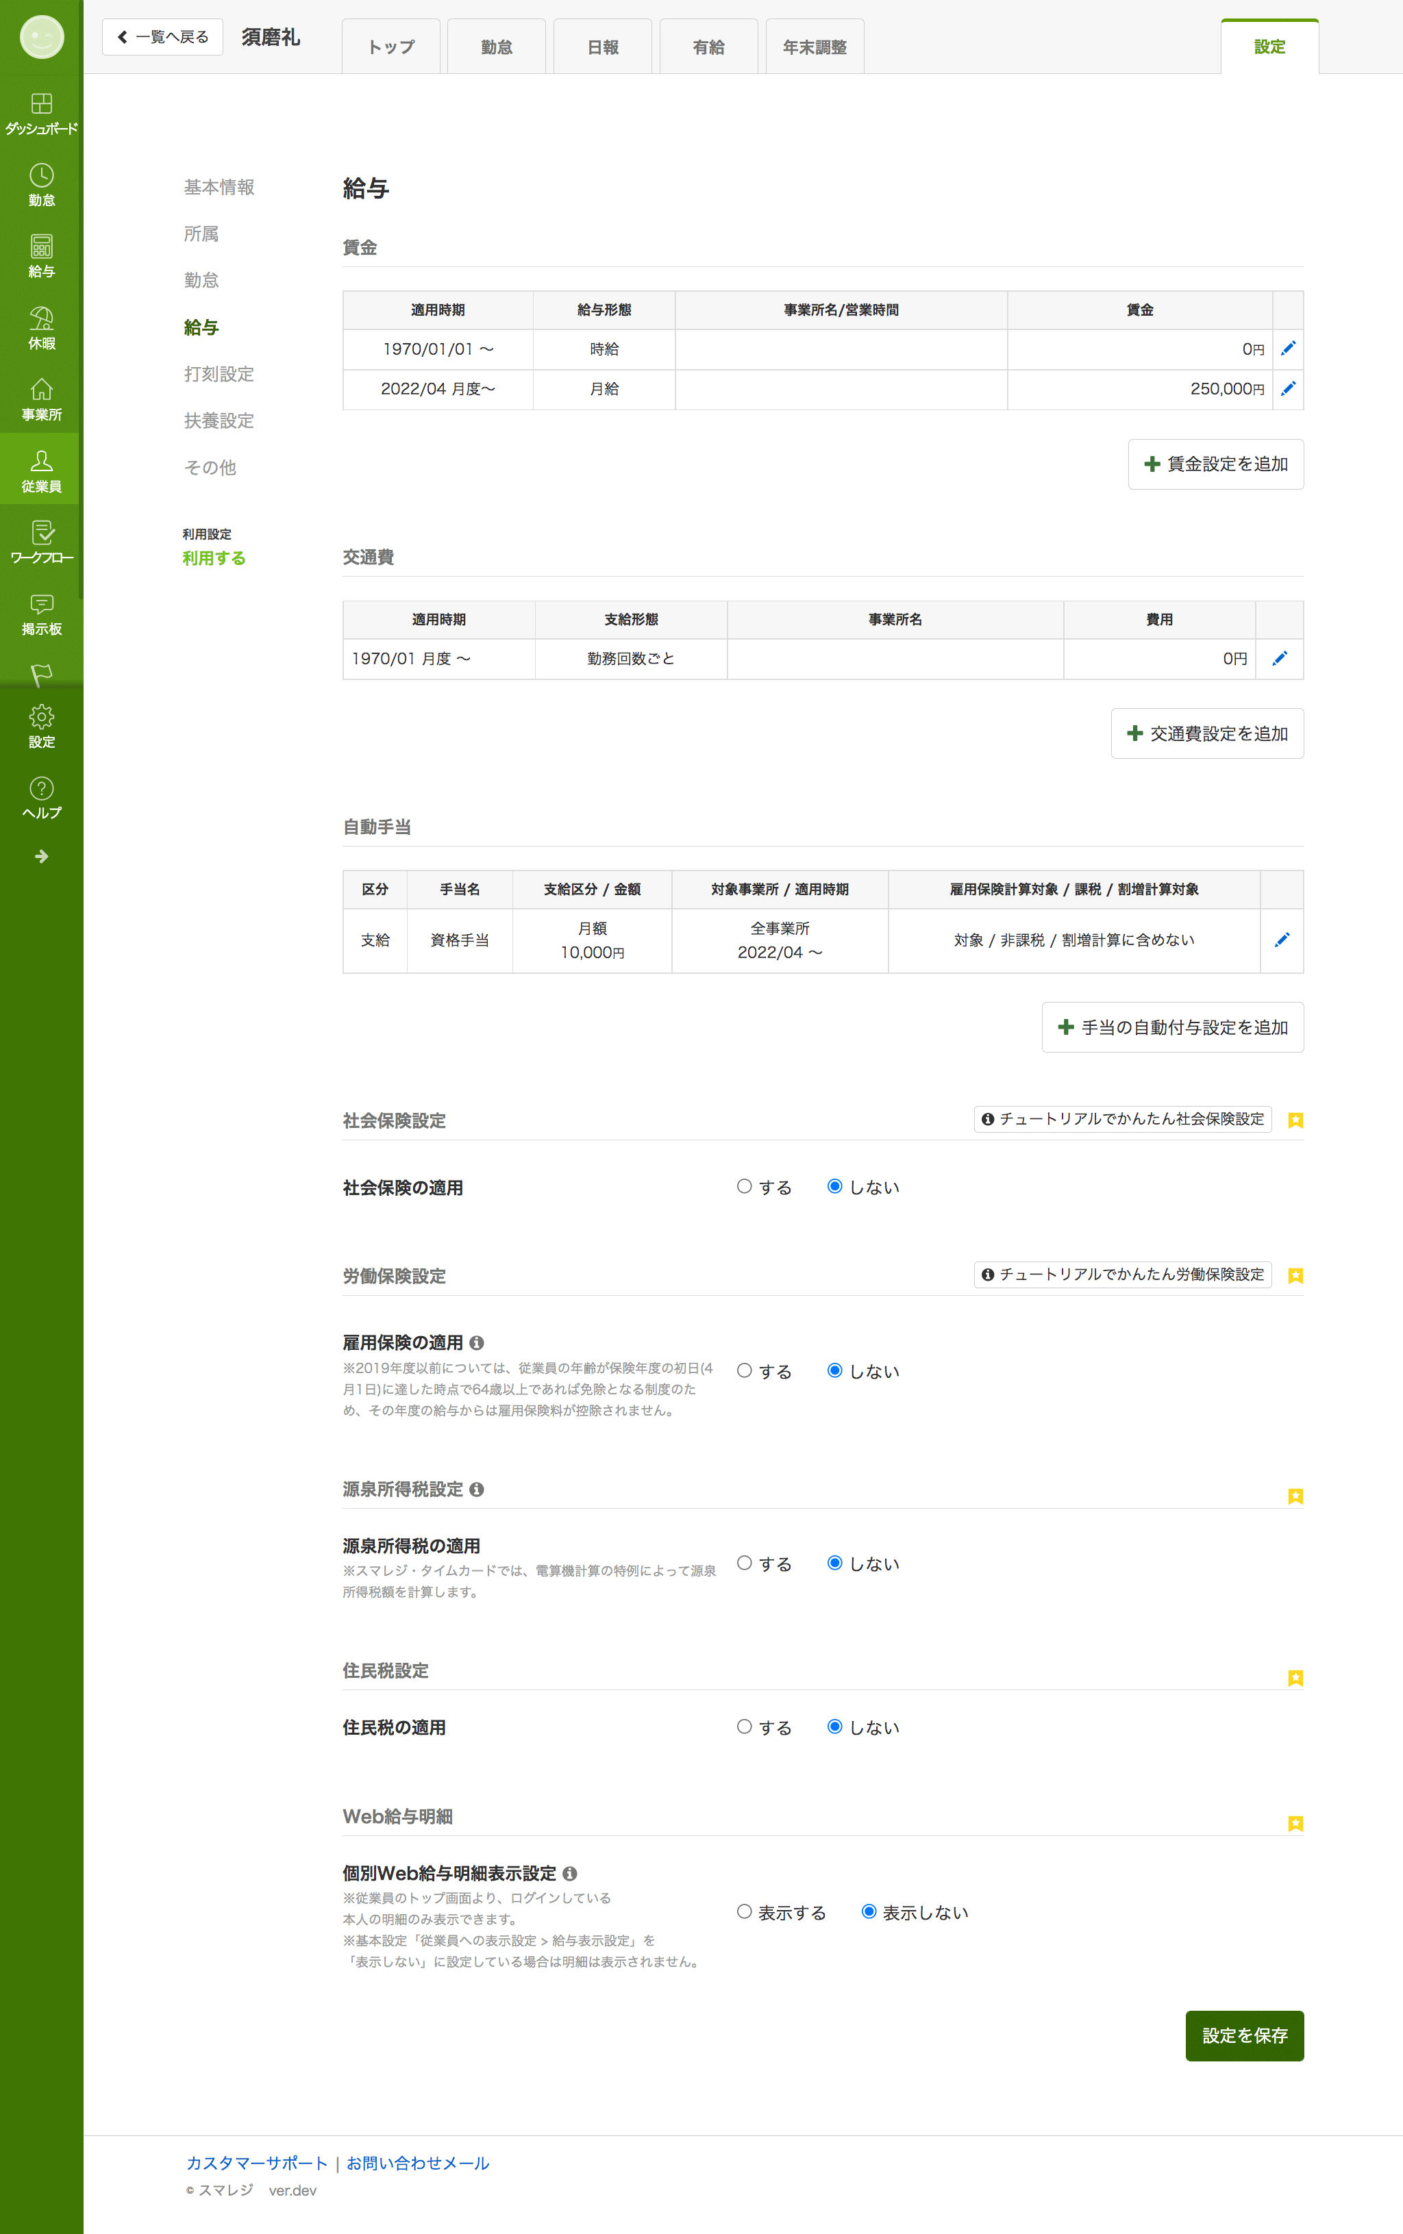Choose 表示する for Web給与明細
The image size is (1403, 2234).
744,1911
